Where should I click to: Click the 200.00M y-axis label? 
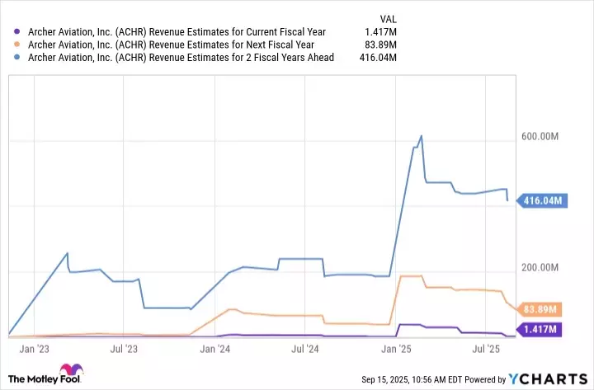click(x=540, y=269)
